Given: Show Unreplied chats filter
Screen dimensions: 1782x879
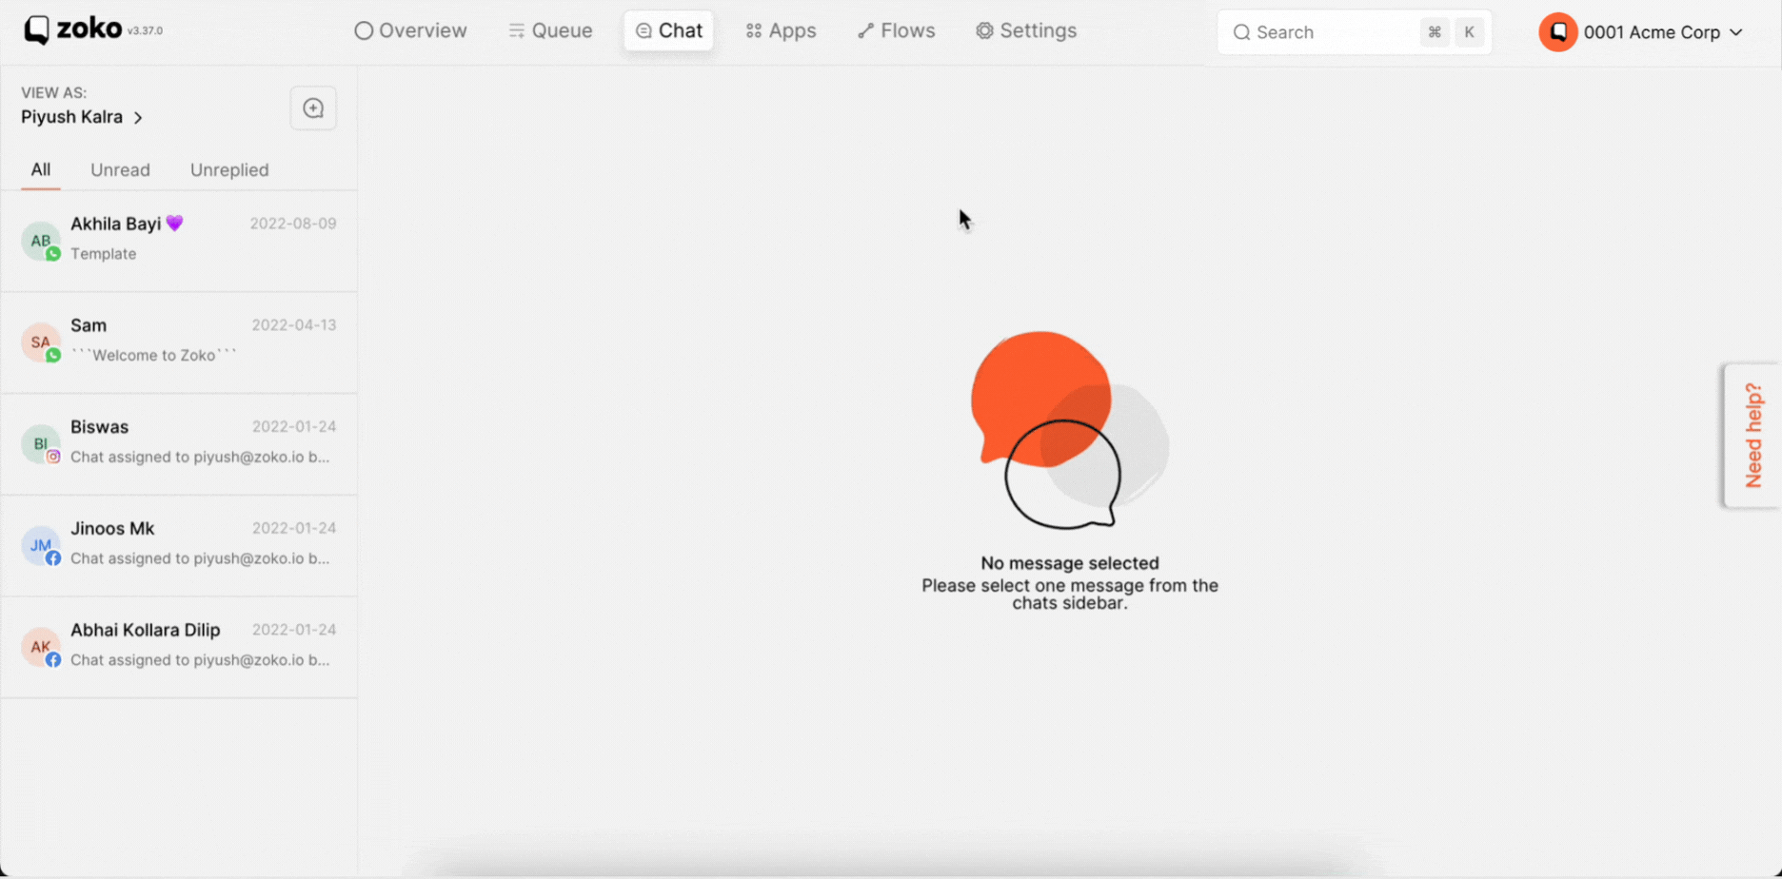Looking at the screenshot, I should coord(229,170).
